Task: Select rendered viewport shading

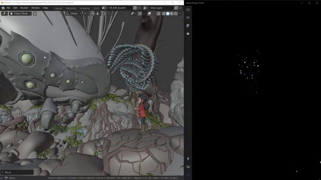Action: coord(176,13)
